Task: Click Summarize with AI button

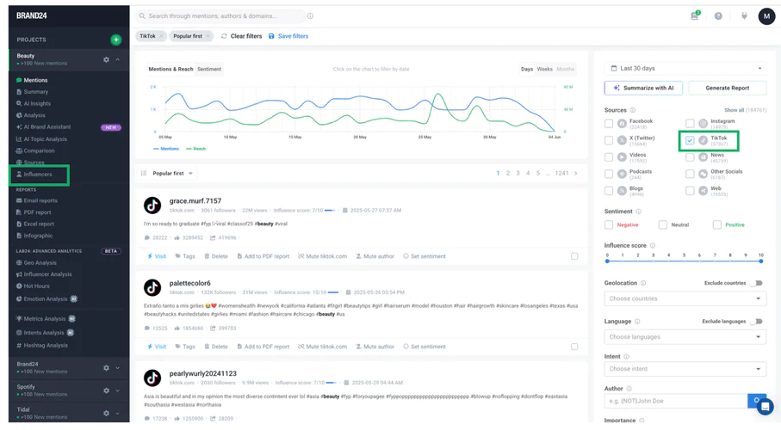Action: click(x=643, y=88)
